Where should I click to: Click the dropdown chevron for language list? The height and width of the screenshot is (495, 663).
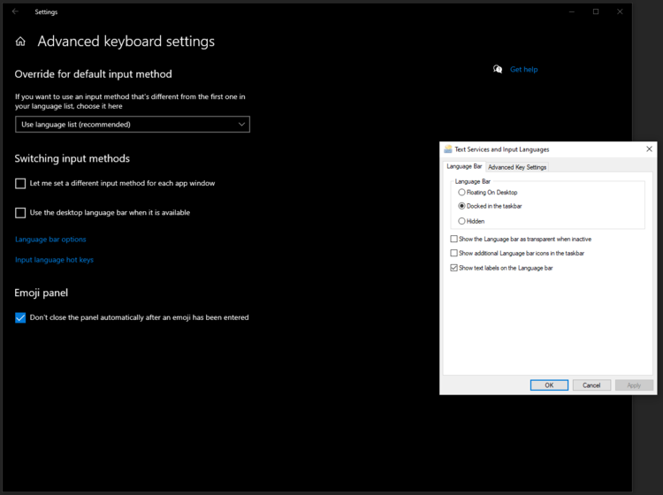point(241,125)
